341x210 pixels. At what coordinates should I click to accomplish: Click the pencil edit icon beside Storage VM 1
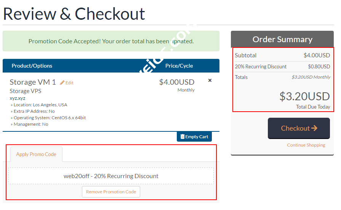coord(62,82)
